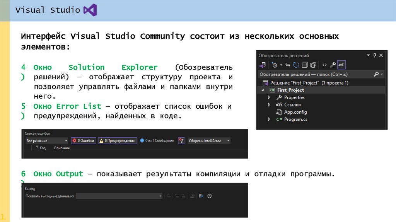This screenshot has height=222, width=396.
Task: Click the build-only errors filter funnel icon
Action: click(x=181, y=141)
